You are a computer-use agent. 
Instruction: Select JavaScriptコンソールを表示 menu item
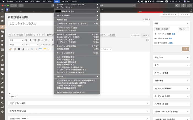(77, 37)
